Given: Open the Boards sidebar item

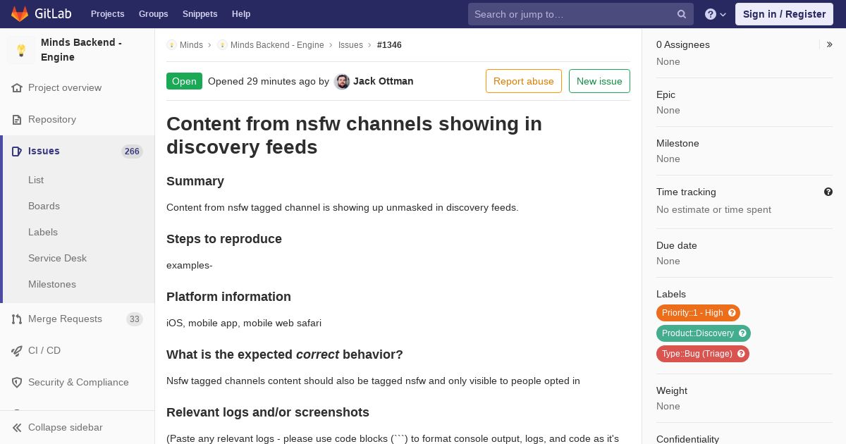Looking at the screenshot, I should coord(44,206).
